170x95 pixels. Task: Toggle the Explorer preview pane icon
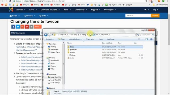coord(147,39)
